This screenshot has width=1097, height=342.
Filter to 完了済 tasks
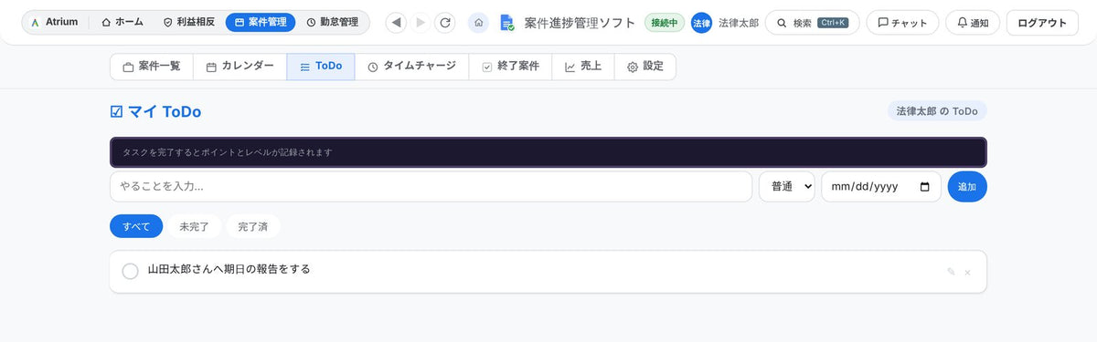pyautogui.click(x=253, y=226)
